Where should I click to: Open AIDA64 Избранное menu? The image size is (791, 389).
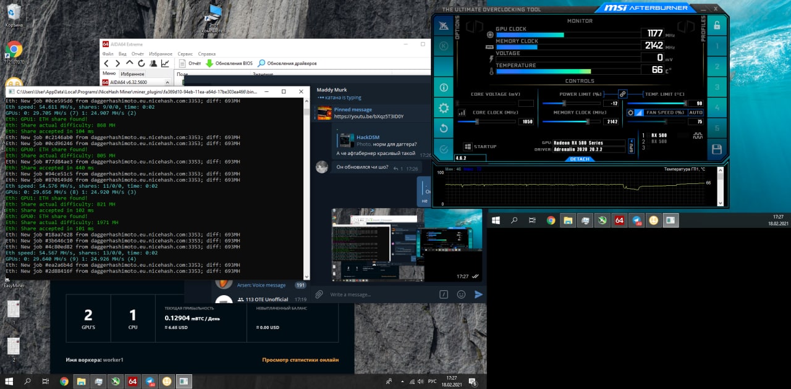pyautogui.click(x=161, y=54)
